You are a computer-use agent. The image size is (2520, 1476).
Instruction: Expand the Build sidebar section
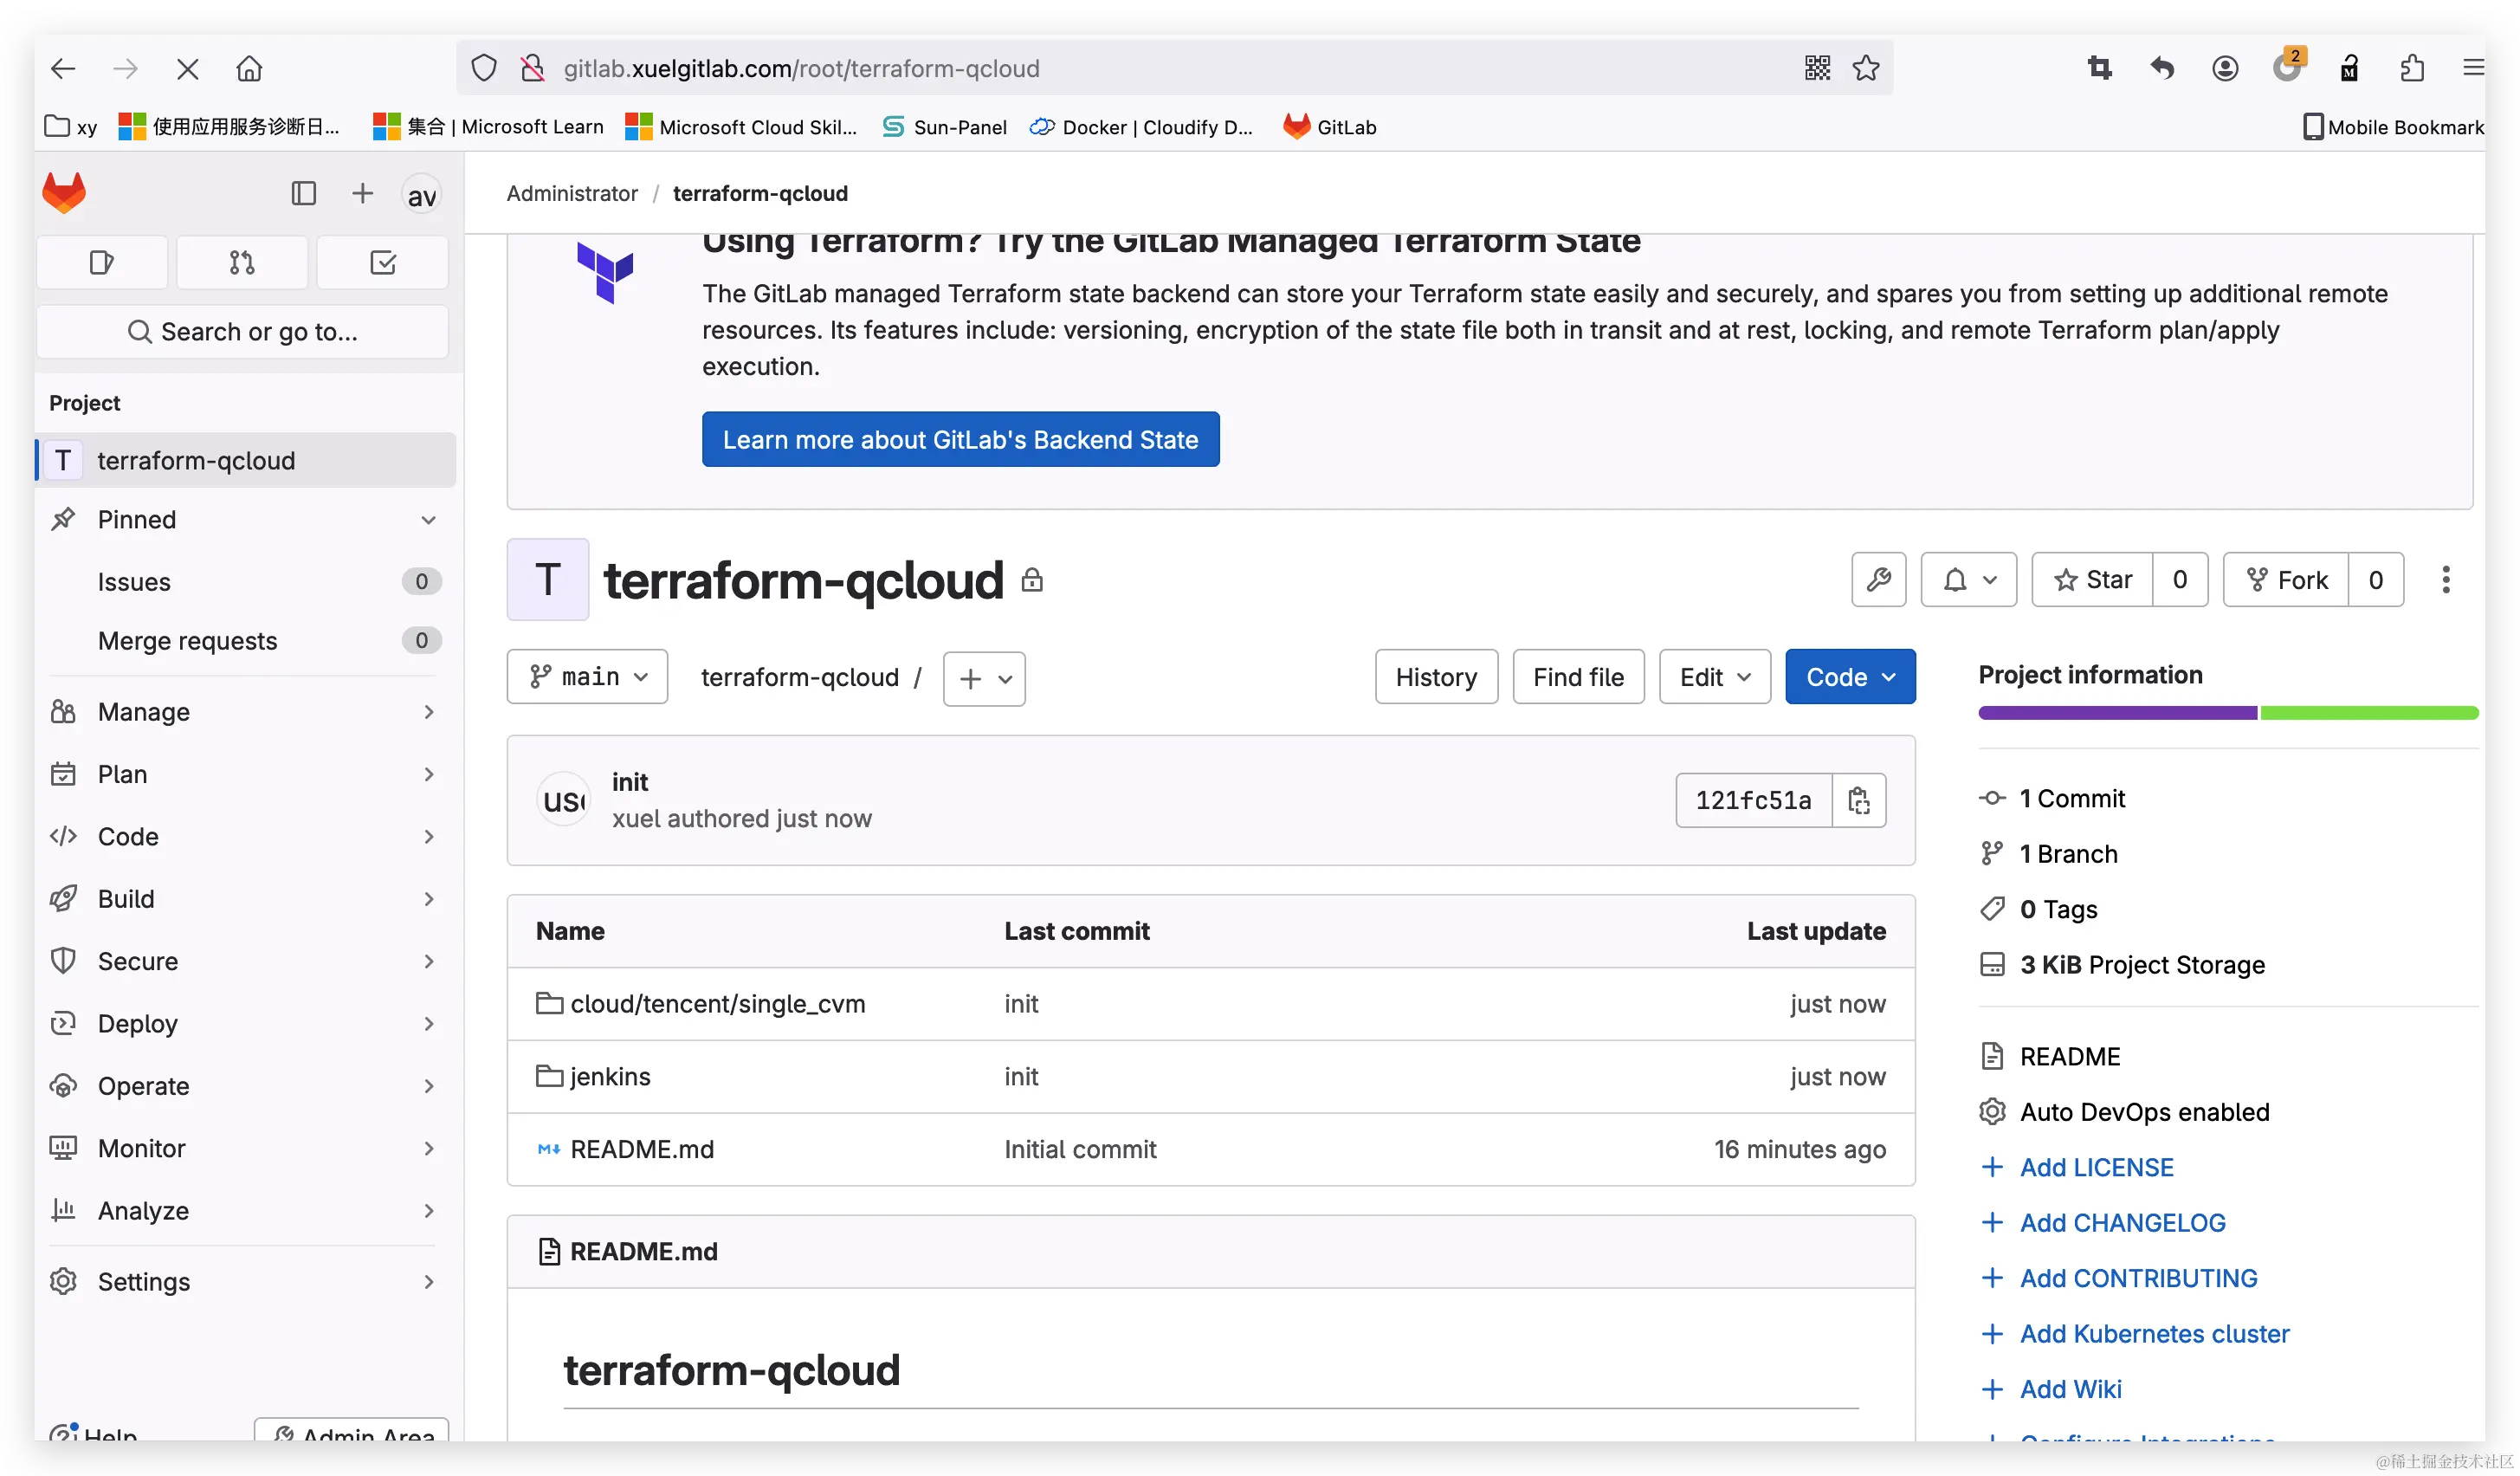(244, 899)
